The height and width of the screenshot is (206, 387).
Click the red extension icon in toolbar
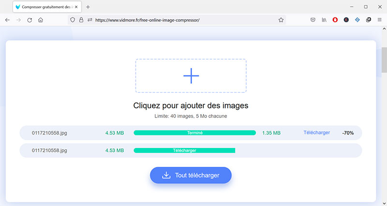coord(335,20)
